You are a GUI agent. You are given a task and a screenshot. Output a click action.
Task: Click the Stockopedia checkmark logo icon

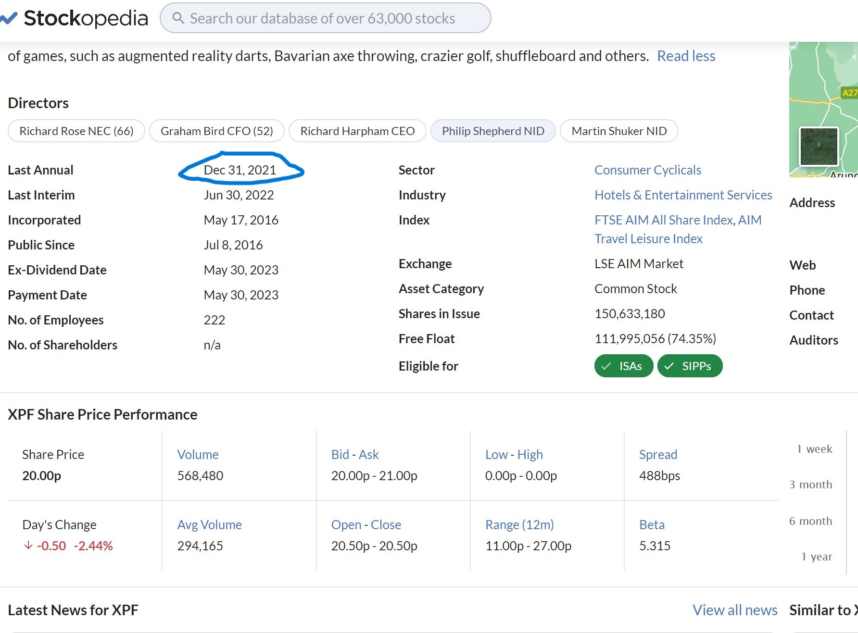(9, 18)
